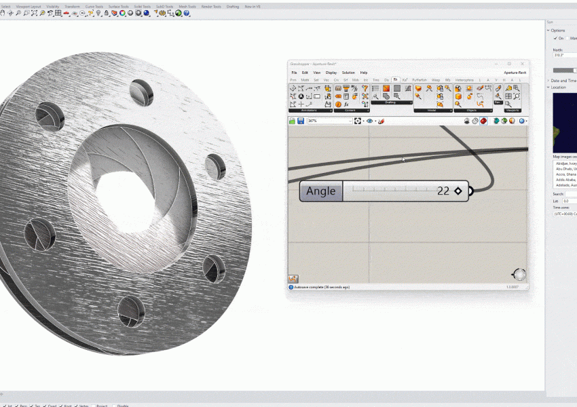The width and height of the screenshot is (577, 407).
Task: Click the North angle input field
Action: click(563, 55)
